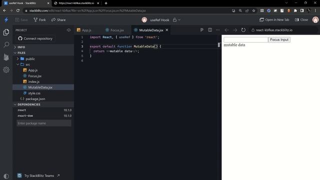Click the Save button
320x180 pixels.
[21, 20]
